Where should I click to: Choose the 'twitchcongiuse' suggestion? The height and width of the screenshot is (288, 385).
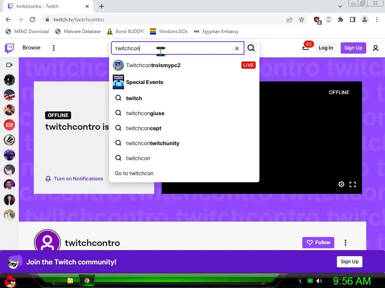[x=184, y=113]
